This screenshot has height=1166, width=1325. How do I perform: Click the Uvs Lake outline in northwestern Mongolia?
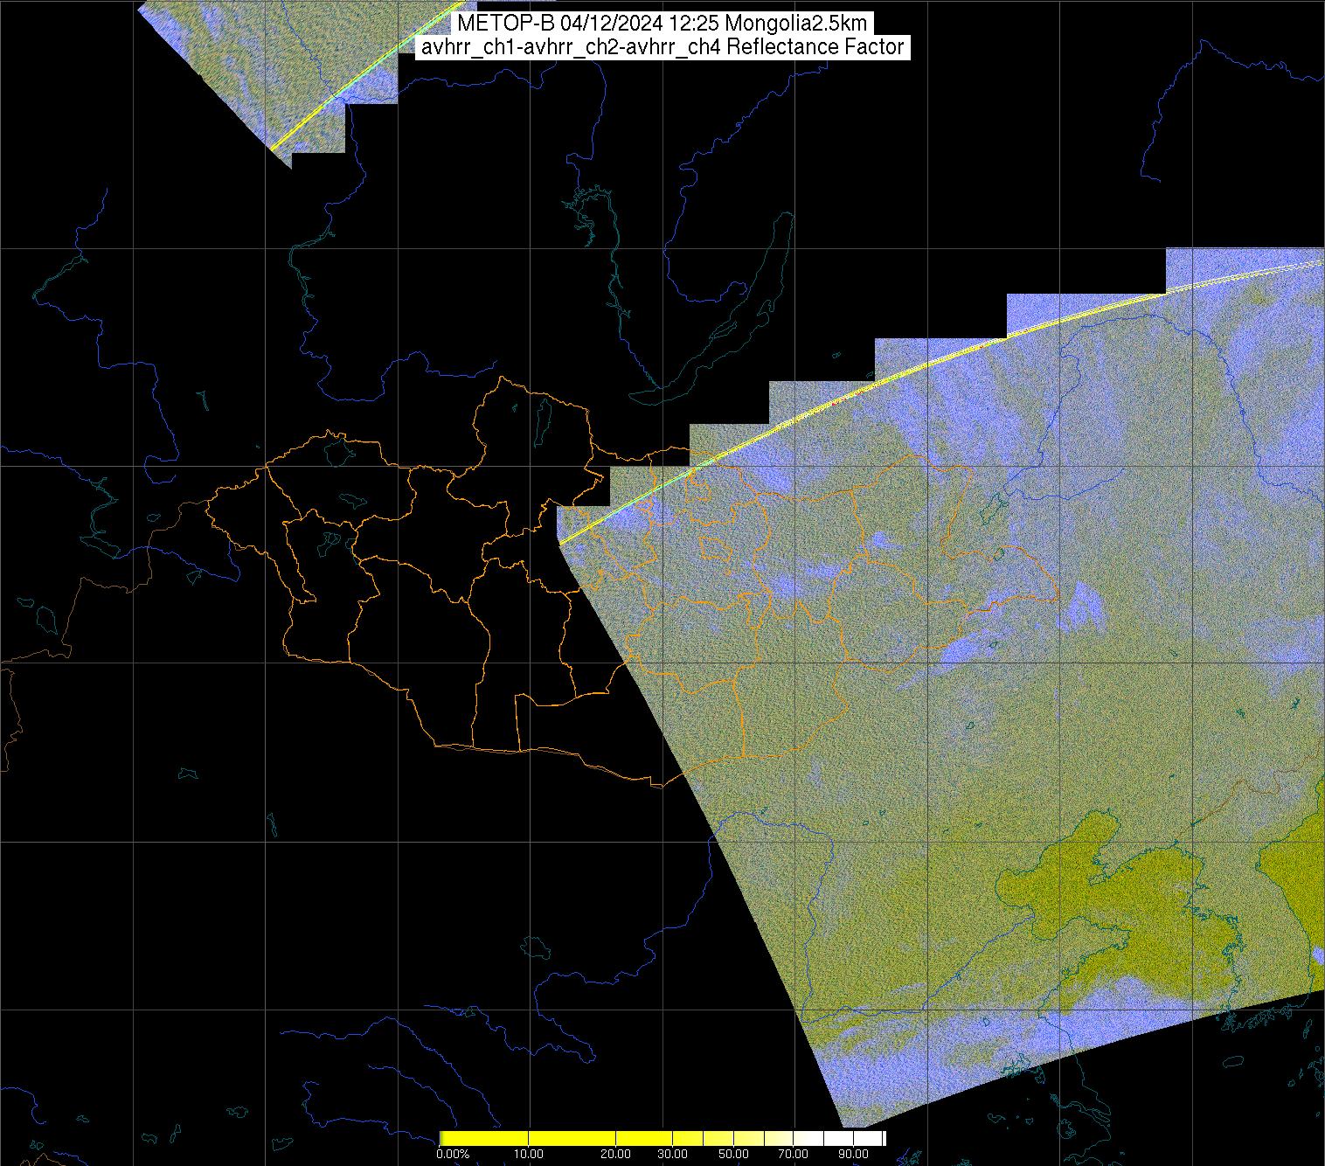pos(336,450)
